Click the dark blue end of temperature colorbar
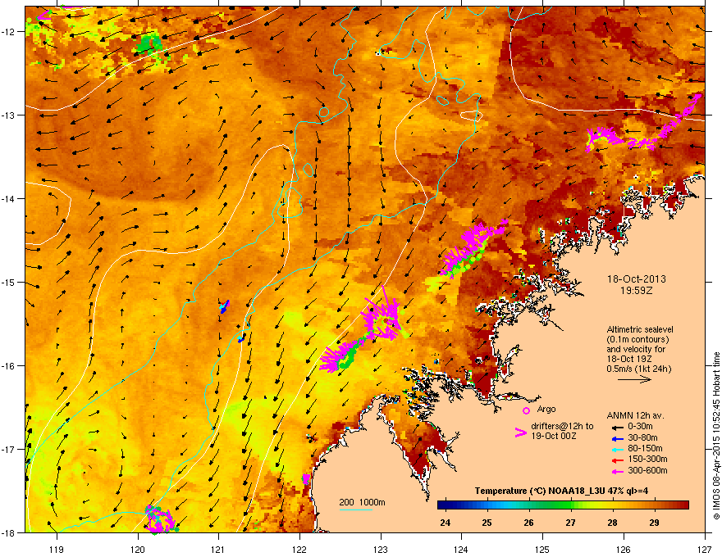This screenshot has height=557, width=722. coord(442,505)
